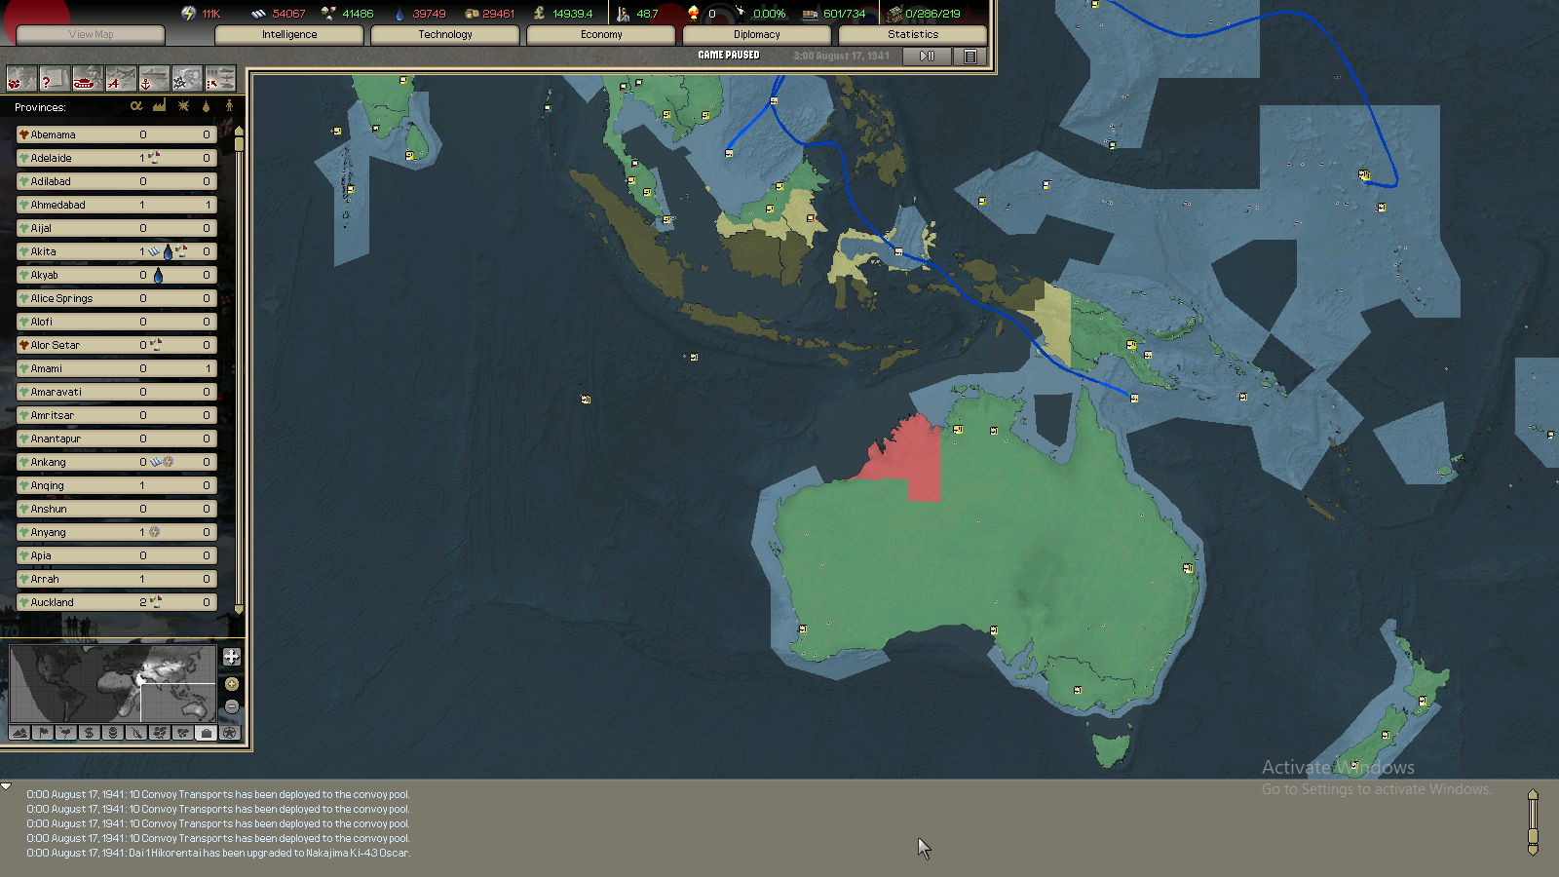Image resolution: width=1559 pixels, height=877 pixels.
Task: Open the naval units (anchor) list
Action: (x=153, y=79)
